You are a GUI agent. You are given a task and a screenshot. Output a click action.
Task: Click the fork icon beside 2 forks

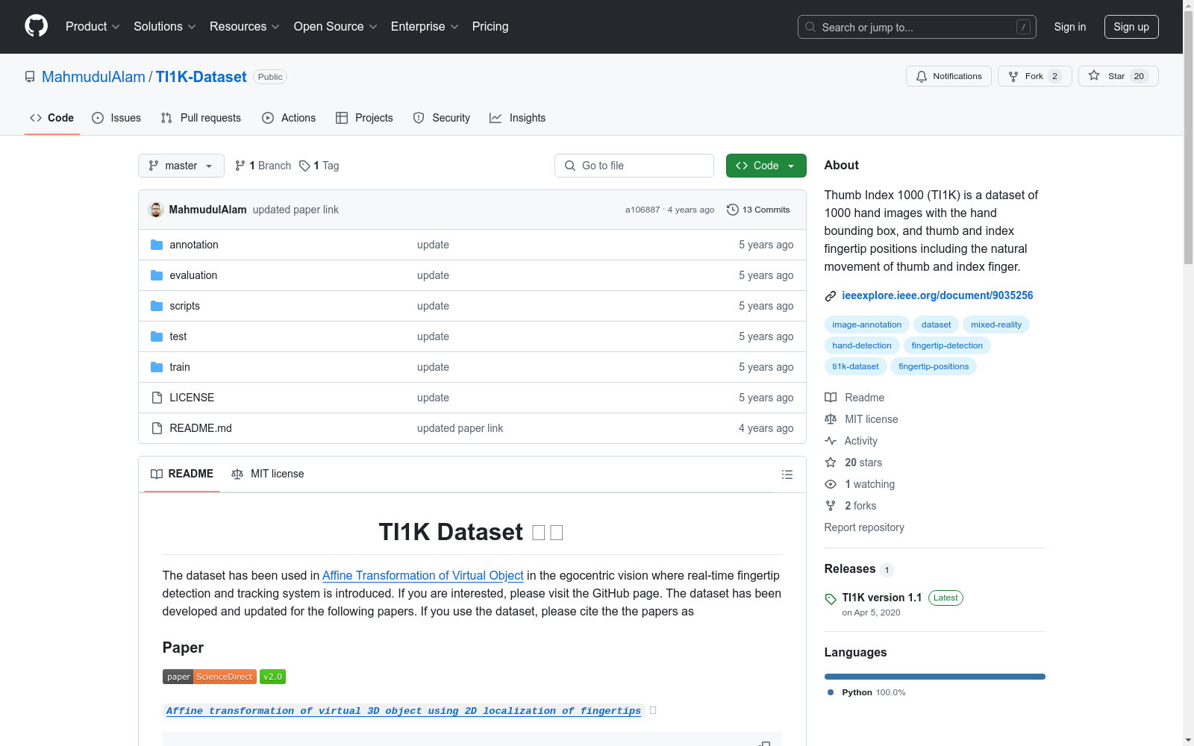click(831, 506)
